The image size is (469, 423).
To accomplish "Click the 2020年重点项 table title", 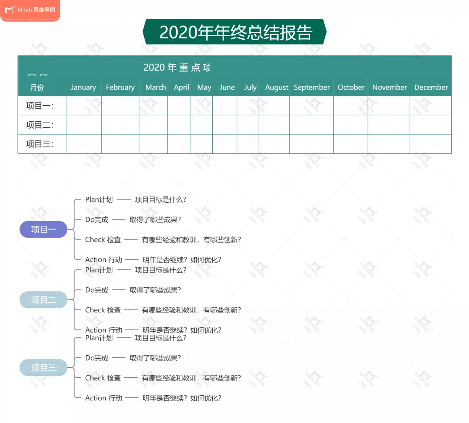I will (x=177, y=68).
